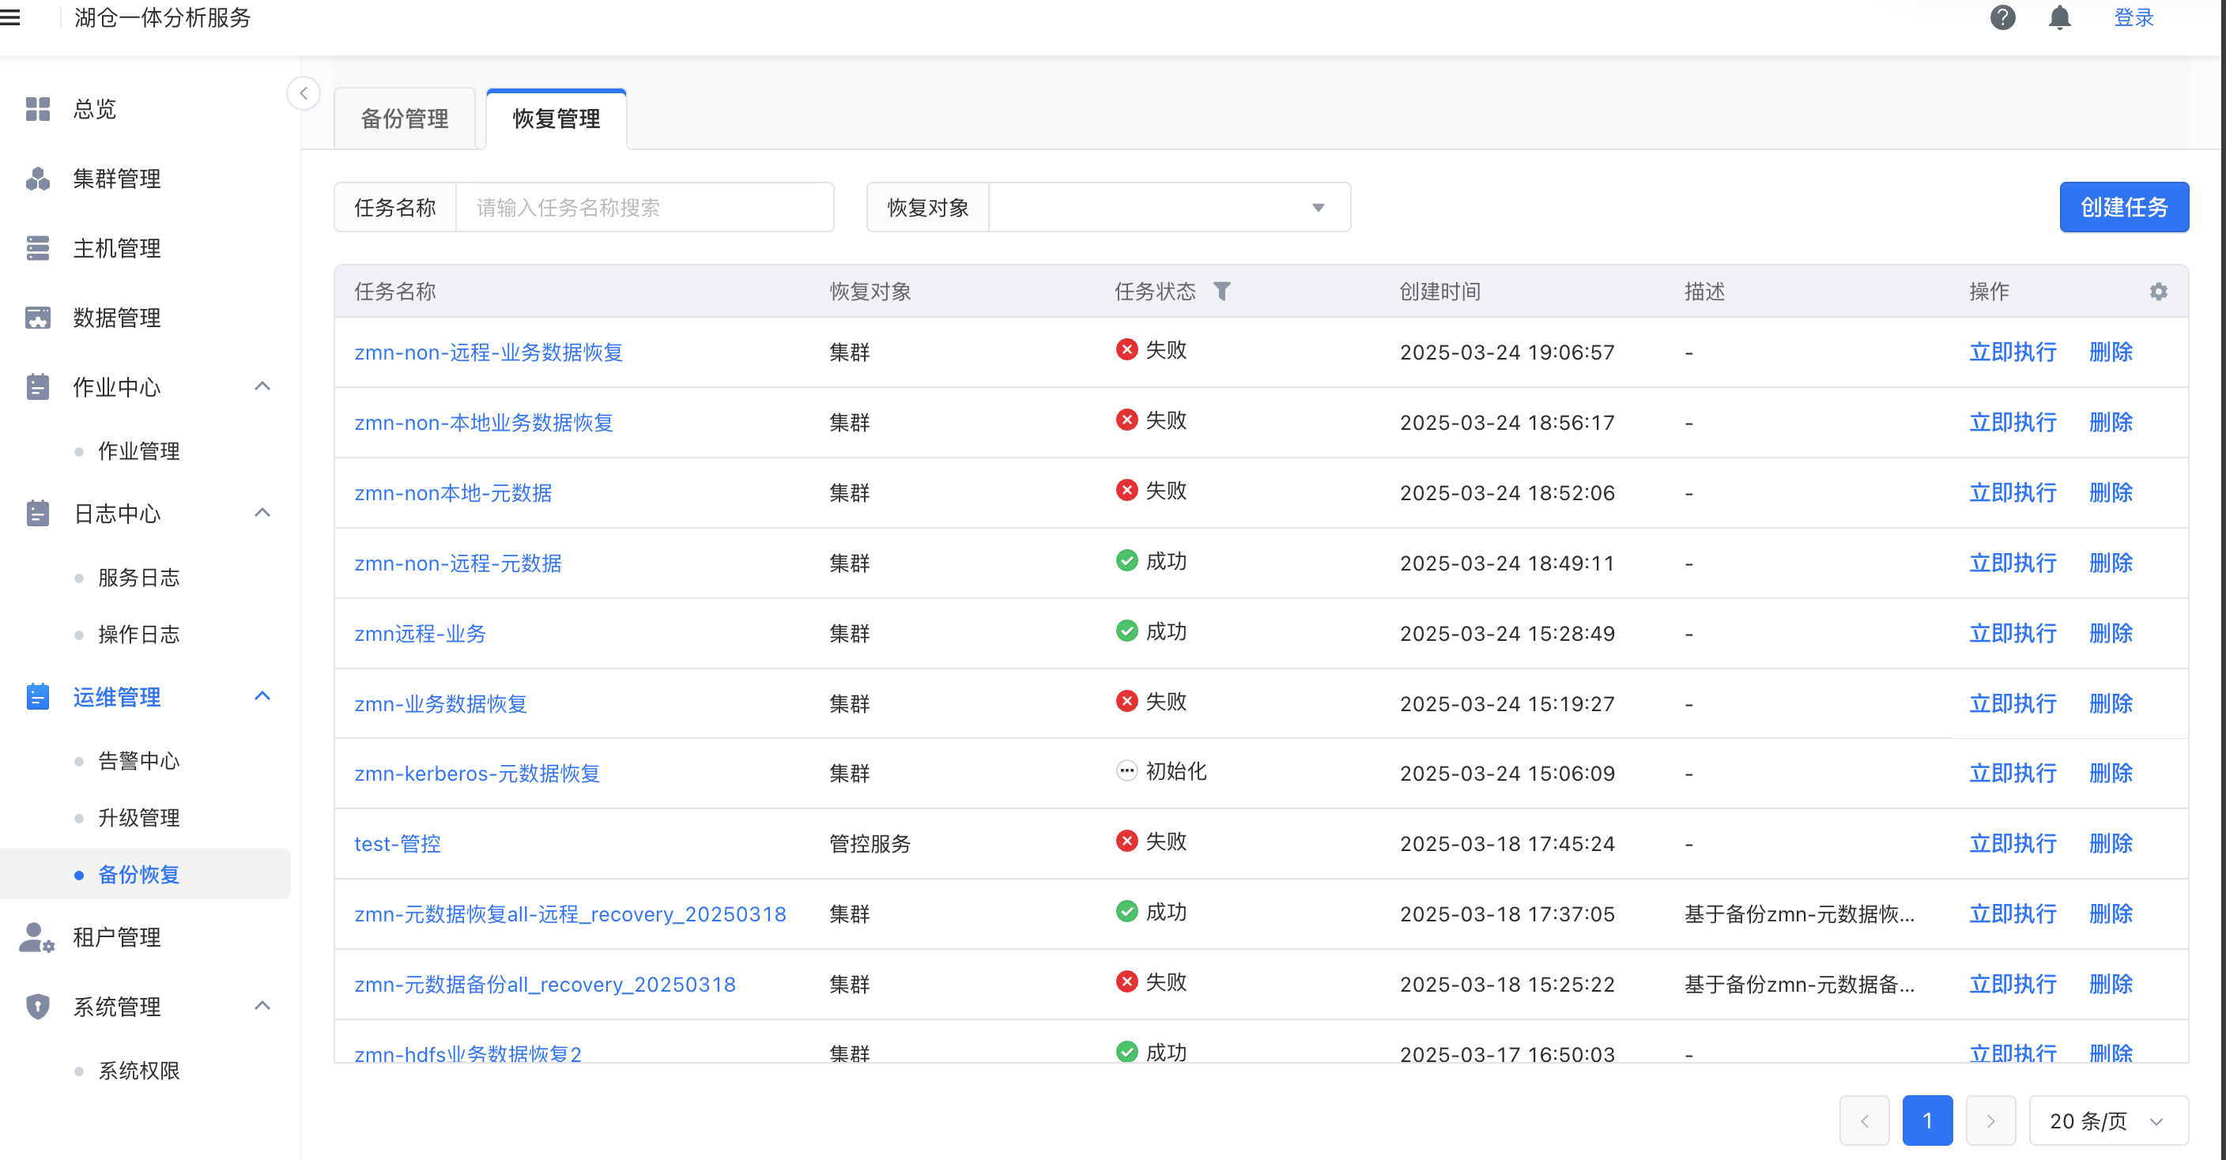Open task zmn-kerberos-元数据恢复
The image size is (2226, 1160).
477,773
